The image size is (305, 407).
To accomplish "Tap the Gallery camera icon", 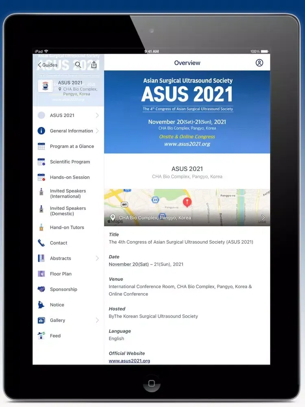I will (41, 321).
